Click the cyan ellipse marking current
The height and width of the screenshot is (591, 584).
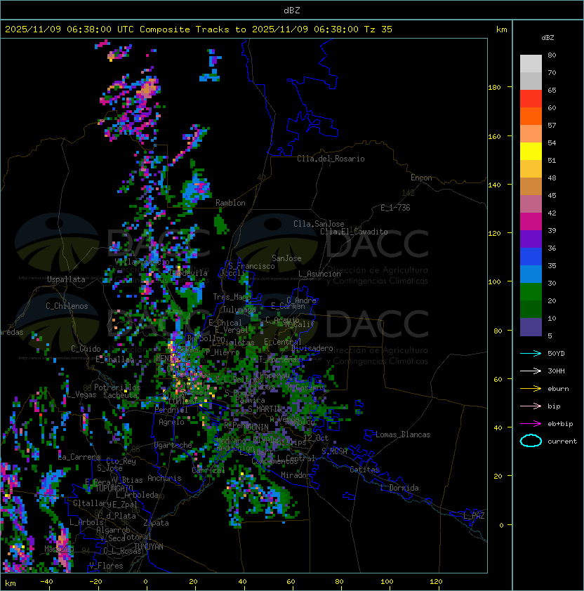(531, 441)
